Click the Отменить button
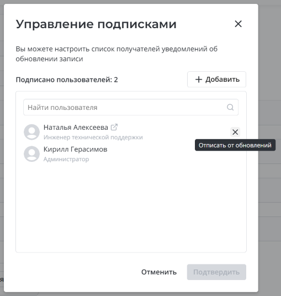The height and width of the screenshot is (296, 281). pyautogui.click(x=159, y=272)
